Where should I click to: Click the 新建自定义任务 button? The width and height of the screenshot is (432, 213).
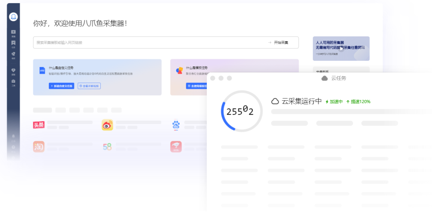[62, 86]
